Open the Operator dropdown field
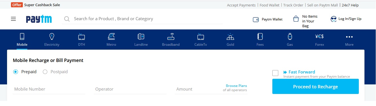This screenshot has height=106, width=376. (130, 89)
